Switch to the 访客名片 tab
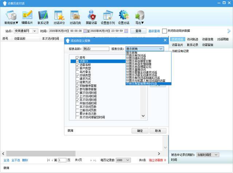The image size is (233, 173). [x=177, y=45]
